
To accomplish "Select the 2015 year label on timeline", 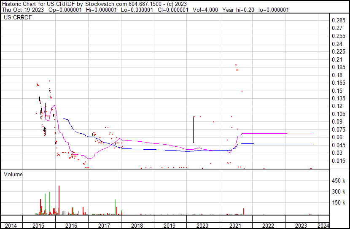I will point(39,226).
